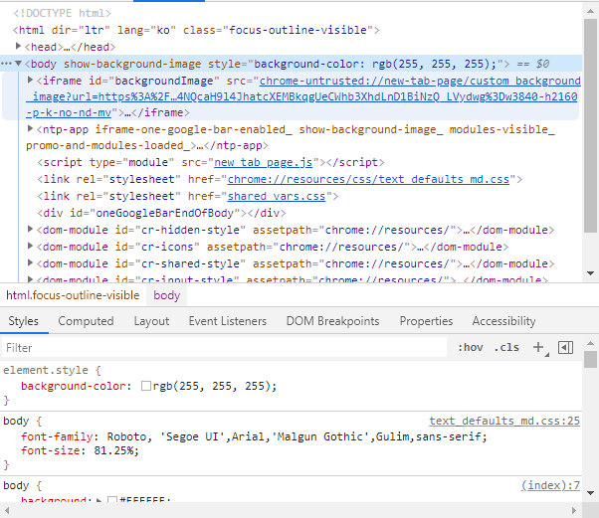
Task: Click the three dots beside body element
Action: tap(7, 64)
